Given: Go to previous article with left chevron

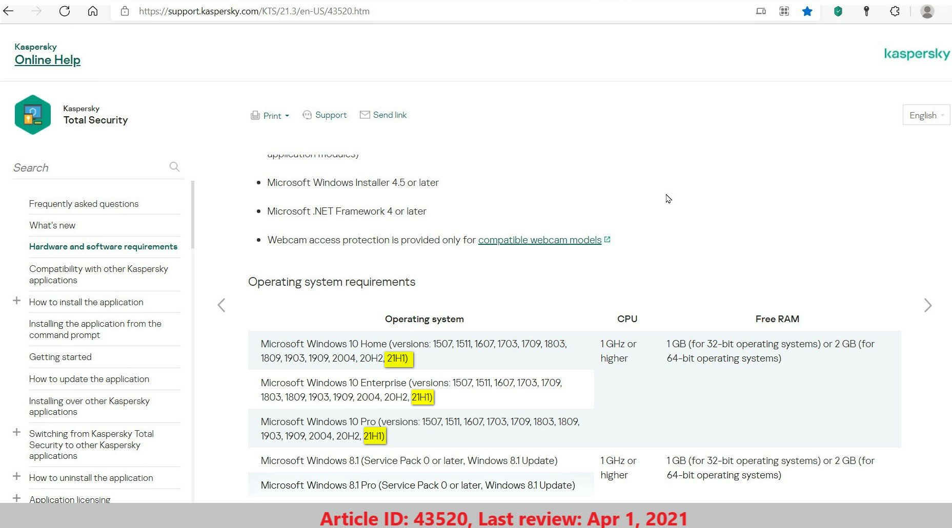Looking at the screenshot, I should click(221, 306).
